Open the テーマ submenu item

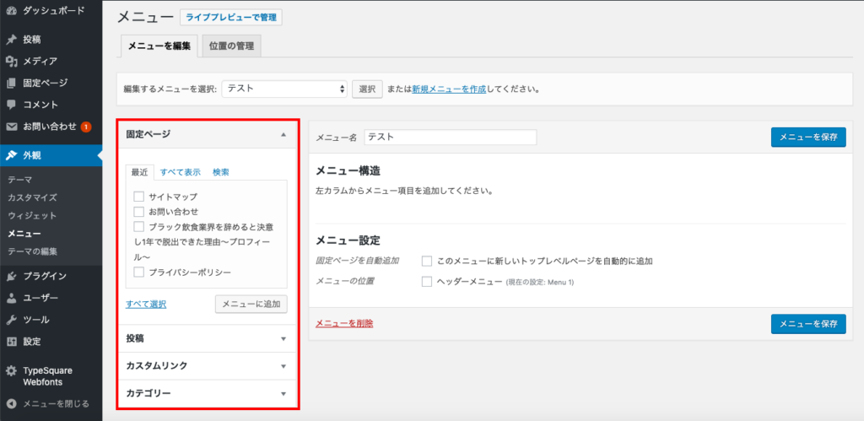[20, 180]
